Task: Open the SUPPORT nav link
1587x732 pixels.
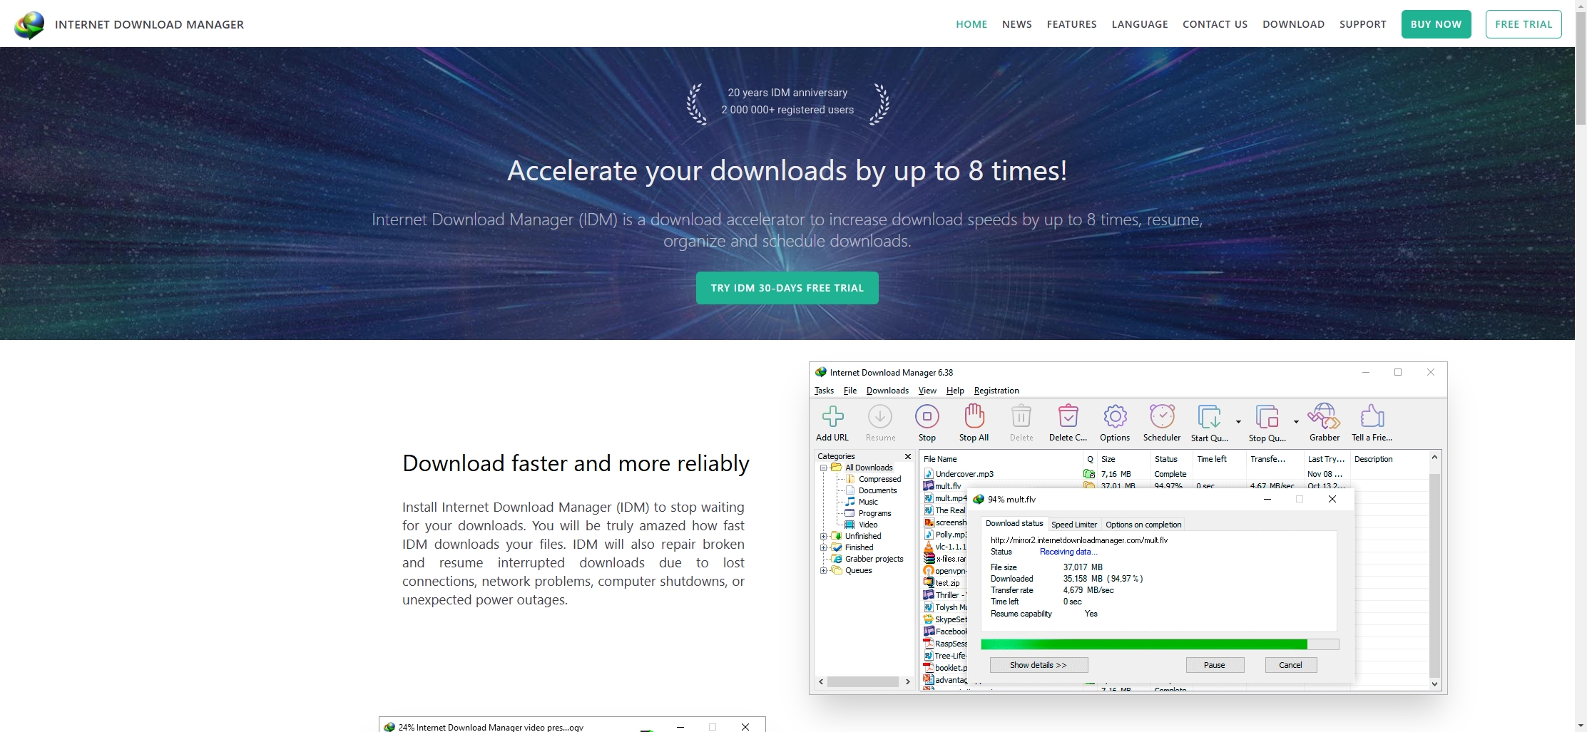Action: coord(1362,24)
